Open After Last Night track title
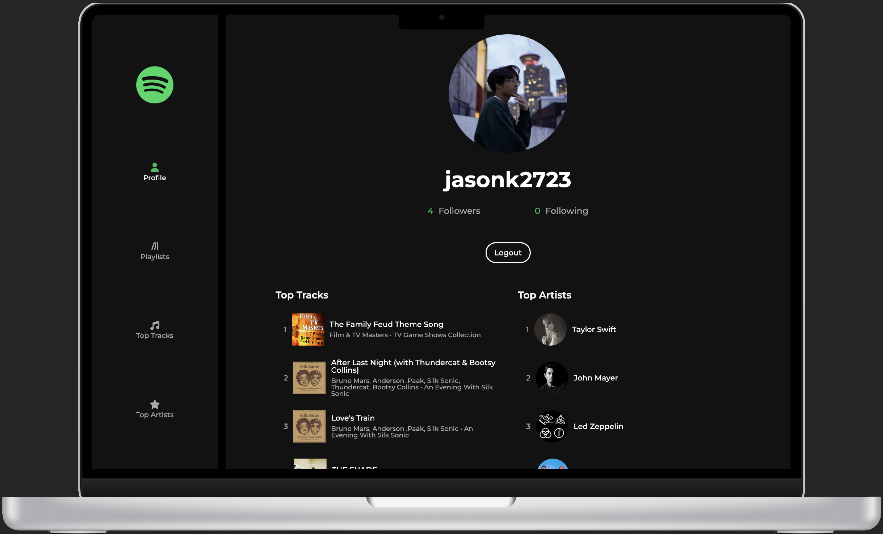This screenshot has height=534, width=883. coord(413,366)
